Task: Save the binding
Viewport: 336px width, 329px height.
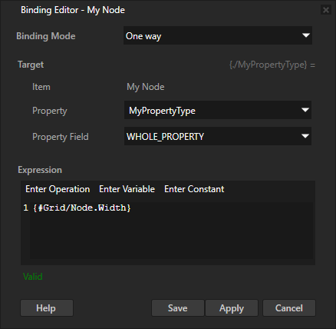Action: point(178,307)
